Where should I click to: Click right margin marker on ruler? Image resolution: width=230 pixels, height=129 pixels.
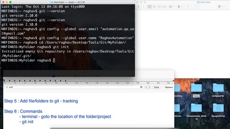[x=173, y=81]
